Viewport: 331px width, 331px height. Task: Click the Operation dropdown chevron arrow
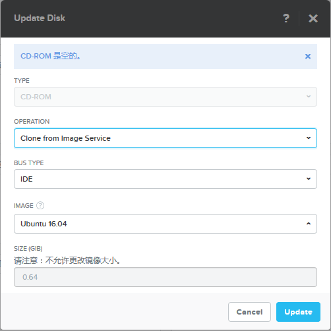tap(309, 138)
